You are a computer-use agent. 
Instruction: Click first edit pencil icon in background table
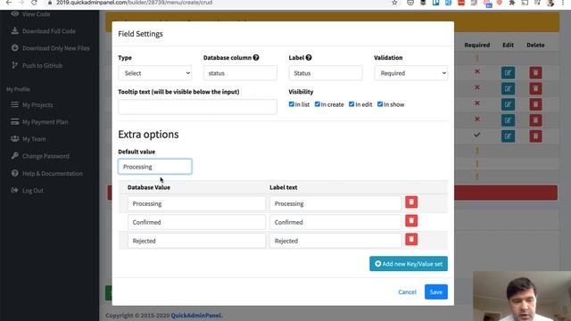pyautogui.click(x=508, y=73)
